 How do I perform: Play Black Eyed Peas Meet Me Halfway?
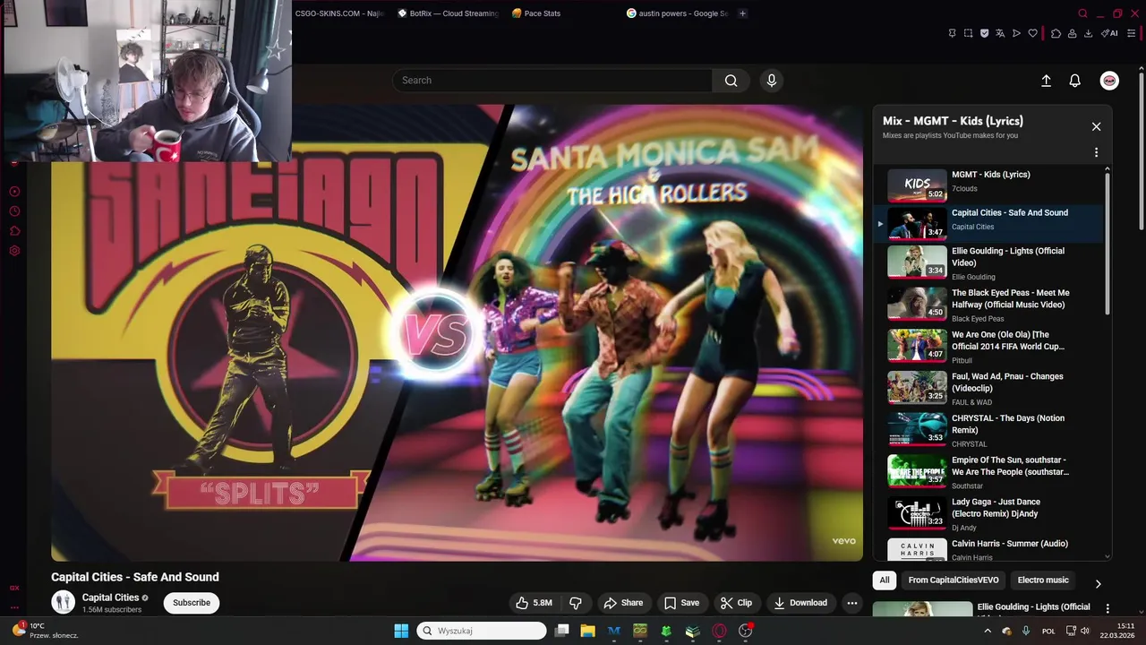(x=989, y=305)
